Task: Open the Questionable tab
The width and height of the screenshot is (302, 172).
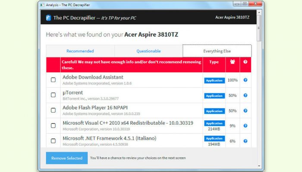Action: (148, 51)
